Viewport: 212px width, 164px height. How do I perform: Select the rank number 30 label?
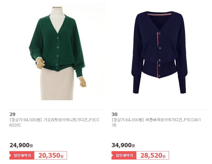pos(115,114)
